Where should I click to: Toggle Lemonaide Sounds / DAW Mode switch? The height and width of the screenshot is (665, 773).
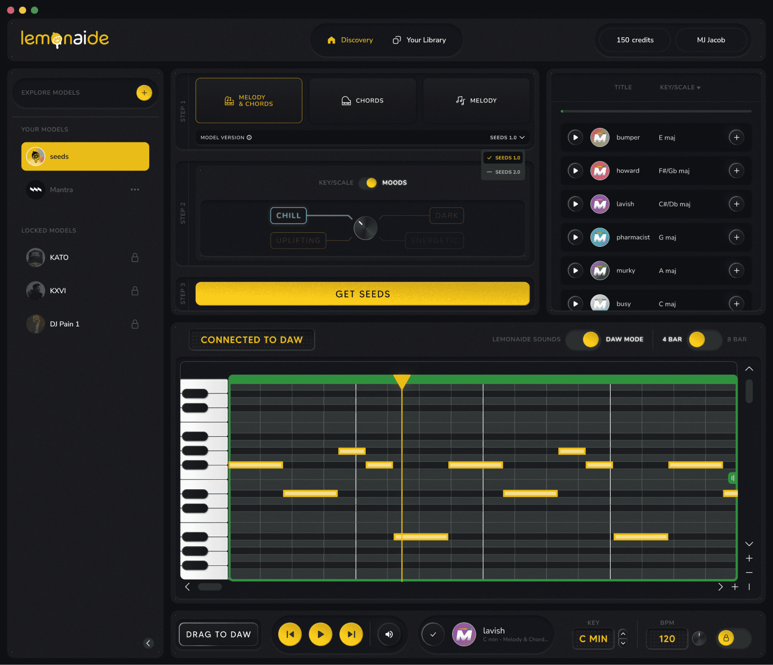point(583,340)
